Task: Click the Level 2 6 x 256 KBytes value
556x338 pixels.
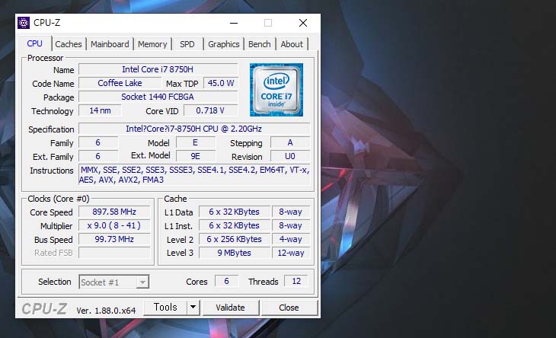Action: [x=235, y=239]
